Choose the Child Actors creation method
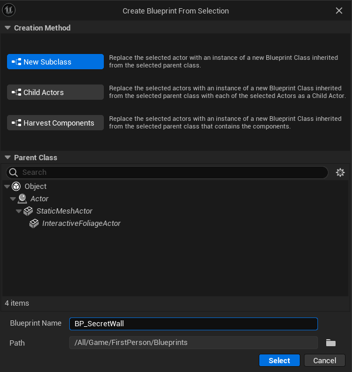This screenshot has height=372, width=352. click(x=56, y=92)
